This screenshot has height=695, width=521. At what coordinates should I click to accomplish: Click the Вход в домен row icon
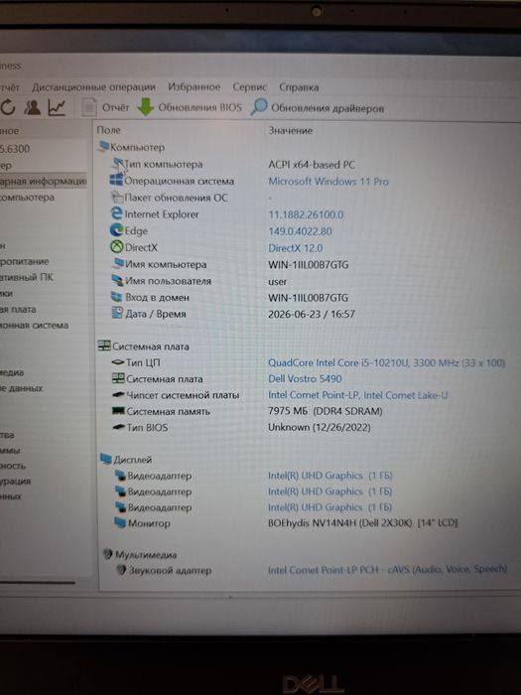click(x=117, y=297)
